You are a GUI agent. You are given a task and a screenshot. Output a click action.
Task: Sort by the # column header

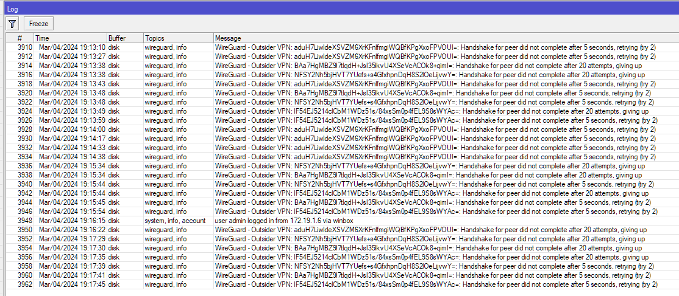tap(20, 38)
